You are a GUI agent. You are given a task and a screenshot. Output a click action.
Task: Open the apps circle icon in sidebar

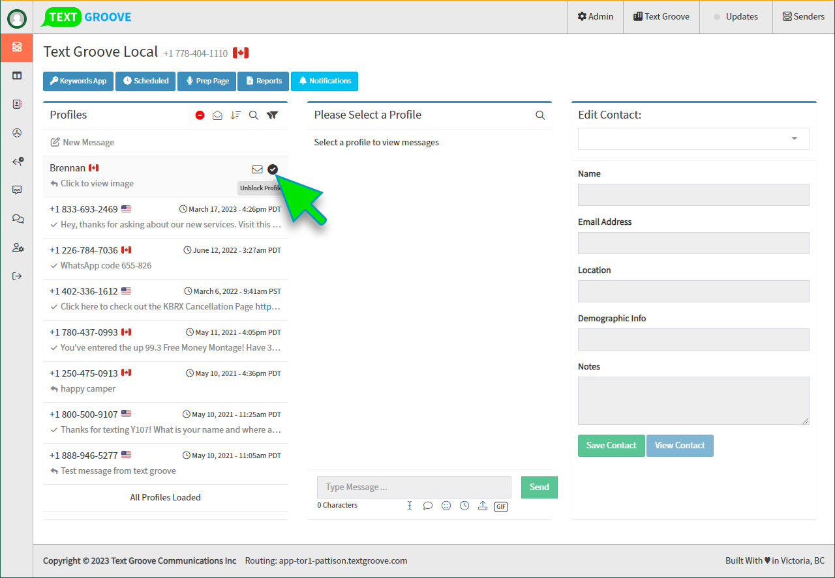[x=17, y=133]
